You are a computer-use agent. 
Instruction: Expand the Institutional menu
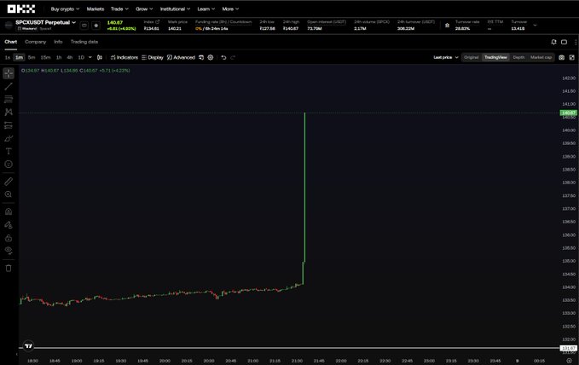pos(175,9)
